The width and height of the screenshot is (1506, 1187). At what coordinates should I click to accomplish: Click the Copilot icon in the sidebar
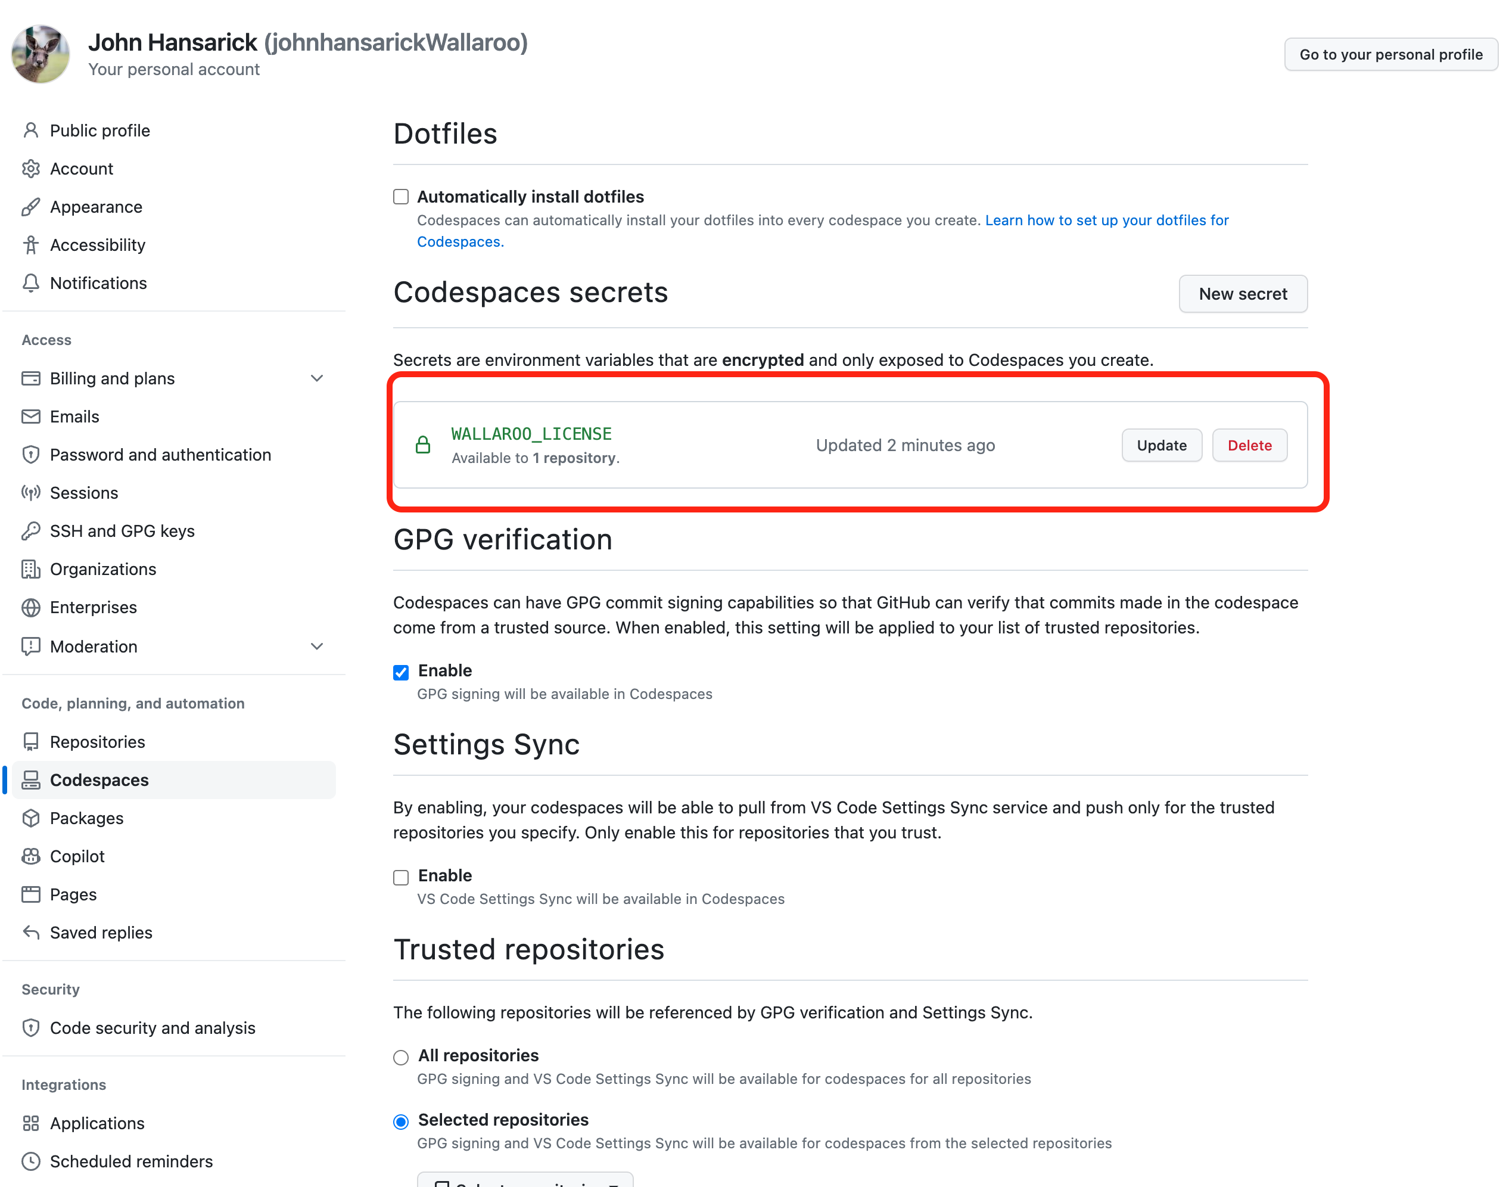click(x=31, y=856)
